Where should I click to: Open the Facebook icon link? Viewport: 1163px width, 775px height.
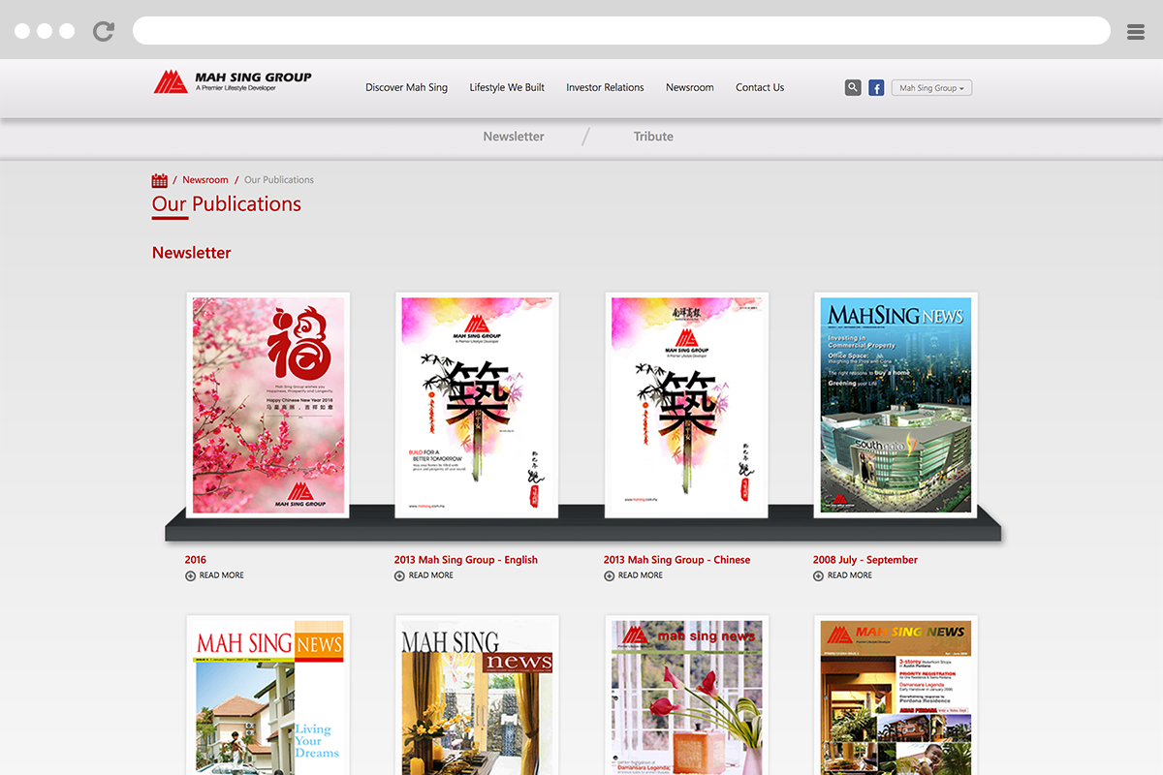pyautogui.click(x=876, y=88)
